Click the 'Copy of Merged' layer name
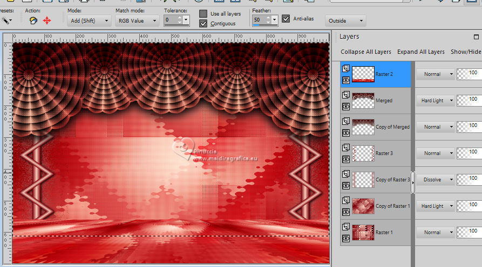This screenshot has width=482, height=267. pyautogui.click(x=392, y=127)
